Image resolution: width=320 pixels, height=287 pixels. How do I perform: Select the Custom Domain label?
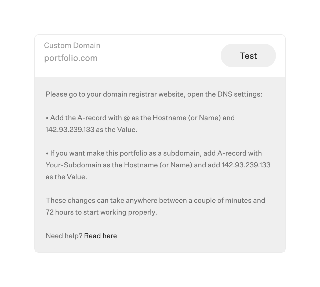(72, 45)
